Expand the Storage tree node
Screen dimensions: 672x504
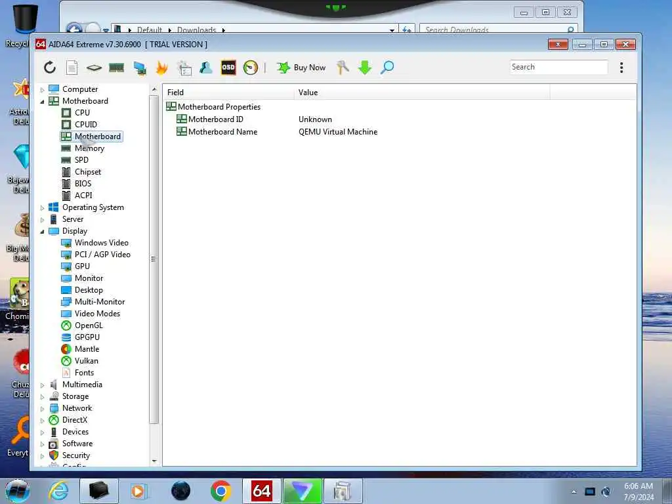(x=42, y=397)
